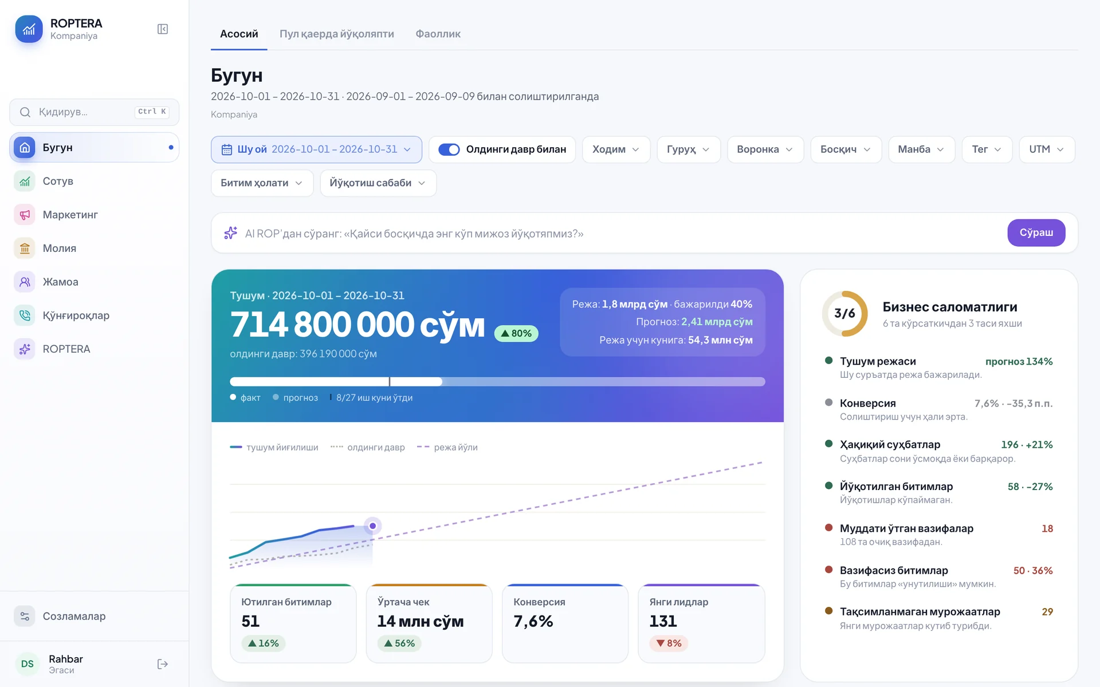Click the Сўраш button
This screenshot has height=687, width=1100.
tap(1036, 232)
